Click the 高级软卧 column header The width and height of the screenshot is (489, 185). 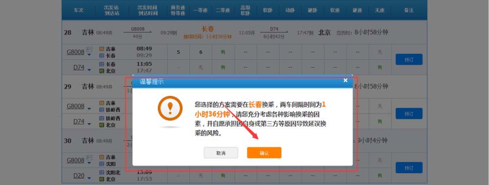245,10
